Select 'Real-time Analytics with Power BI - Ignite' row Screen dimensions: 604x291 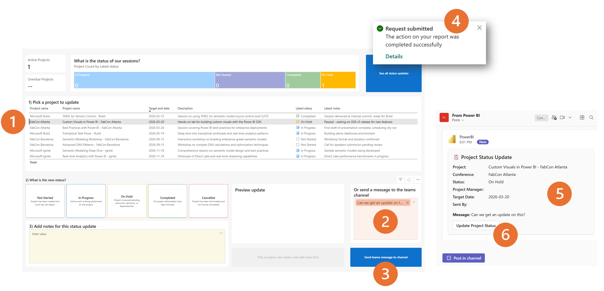tap(223, 156)
